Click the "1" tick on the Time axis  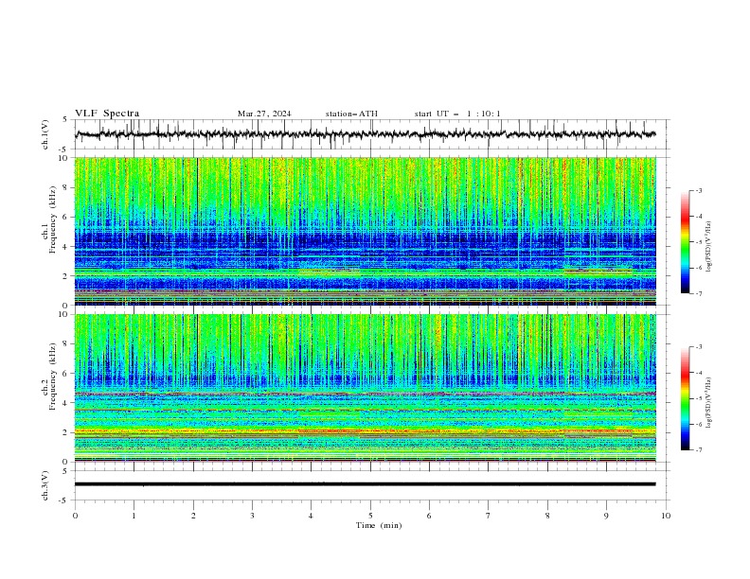coord(134,516)
